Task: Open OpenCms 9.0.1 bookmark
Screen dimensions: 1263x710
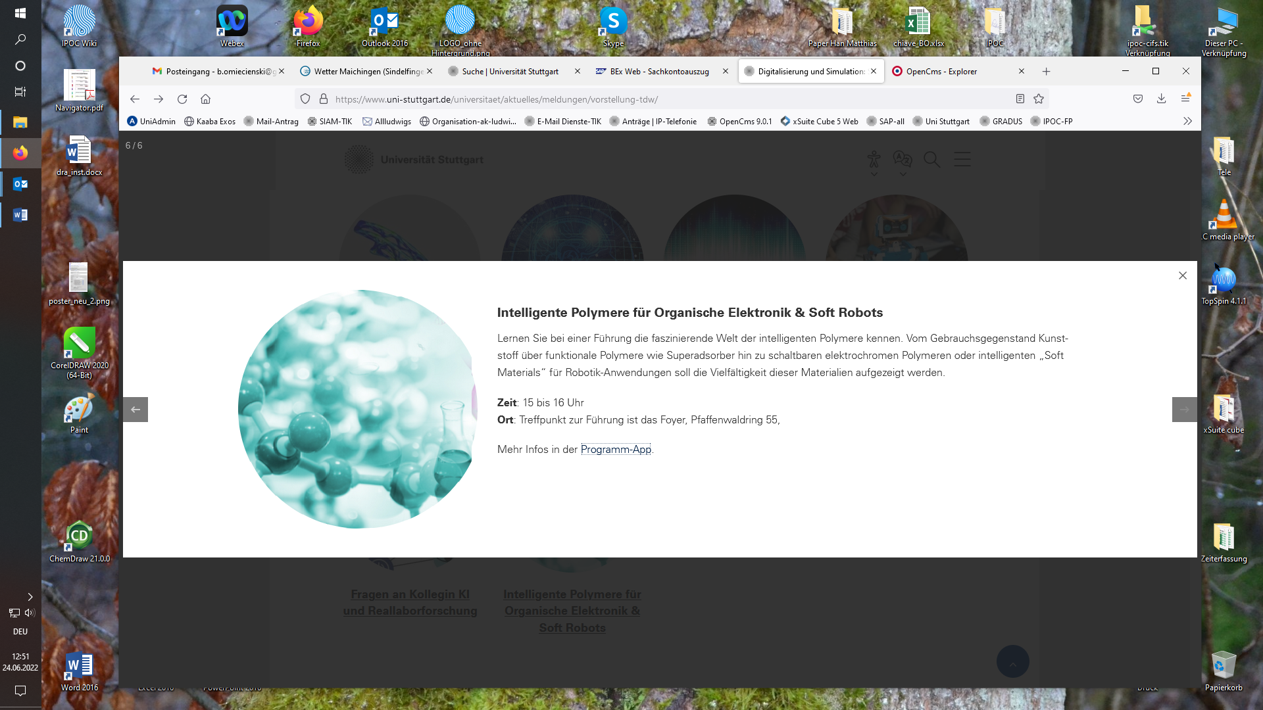Action: pyautogui.click(x=739, y=121)
